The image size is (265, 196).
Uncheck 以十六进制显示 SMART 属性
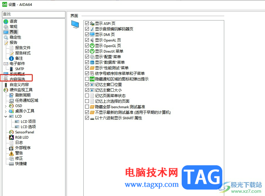pos(87,118)
